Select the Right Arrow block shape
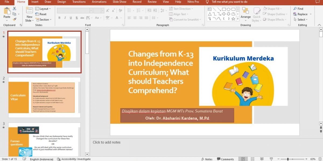 [x=224, y=14]
